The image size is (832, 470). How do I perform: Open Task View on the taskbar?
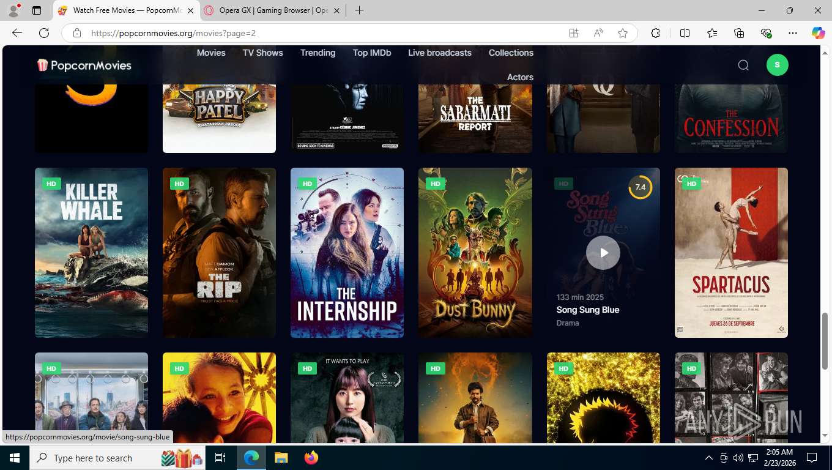coord(220,458)
